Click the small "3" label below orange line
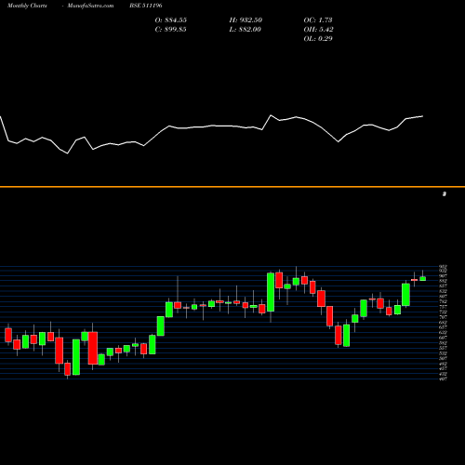This screenshot has height=465, width=465. click(445, 194)
